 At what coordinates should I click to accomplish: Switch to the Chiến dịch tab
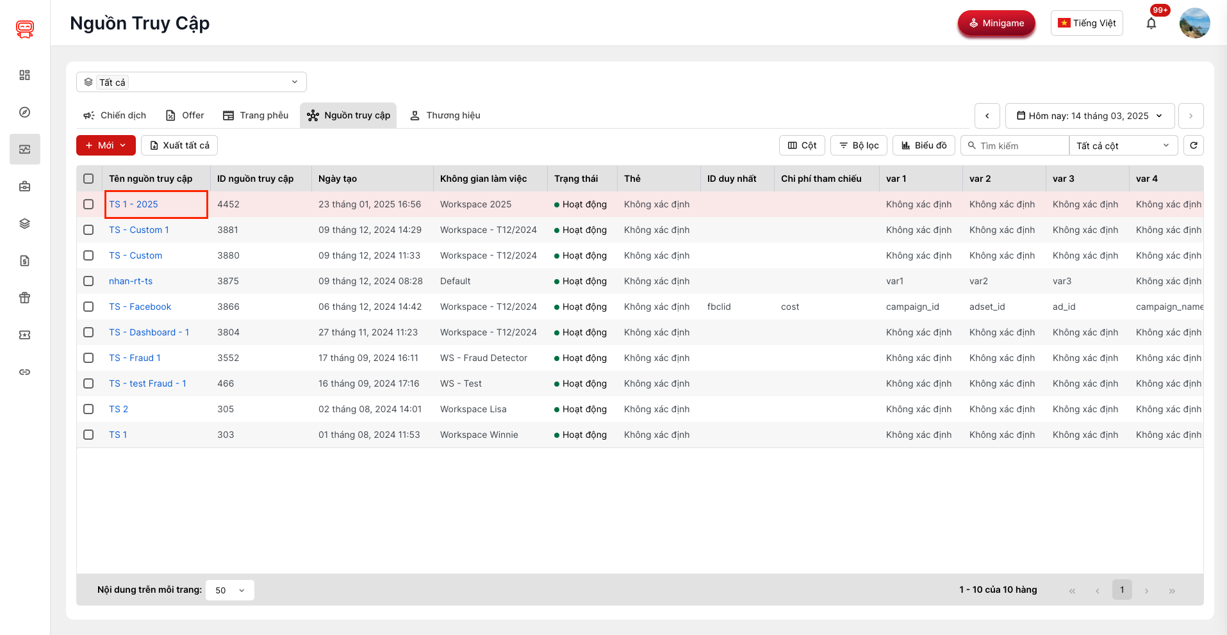pos(115,115)
